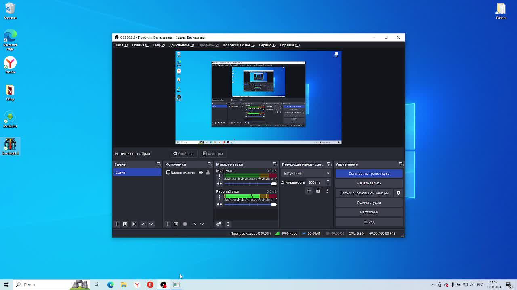
Task: Undock the Сцены panel
Action: [159, 164]
